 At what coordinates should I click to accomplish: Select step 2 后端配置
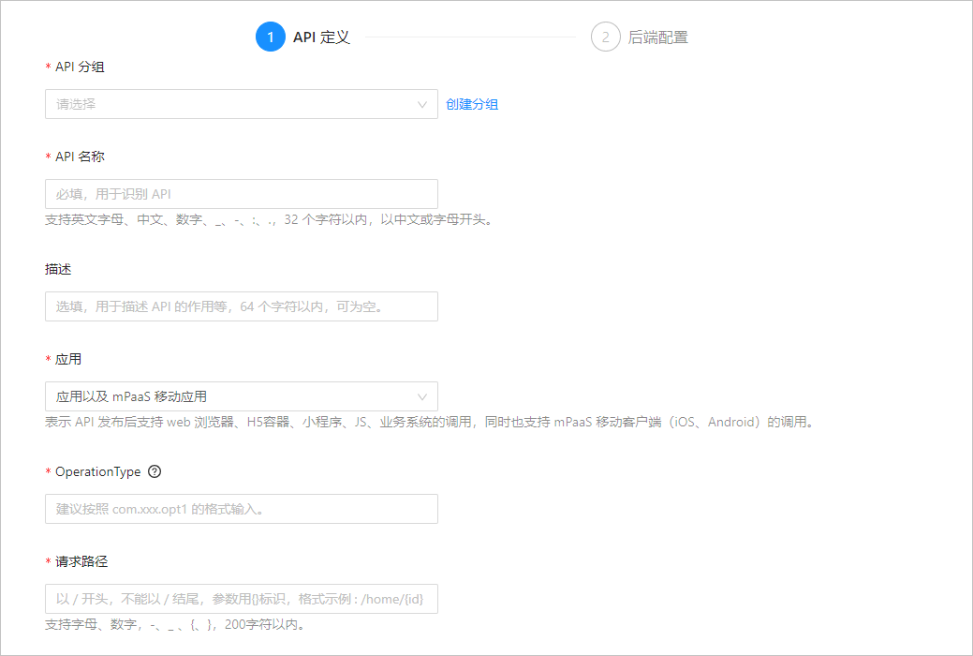(640, 37)
